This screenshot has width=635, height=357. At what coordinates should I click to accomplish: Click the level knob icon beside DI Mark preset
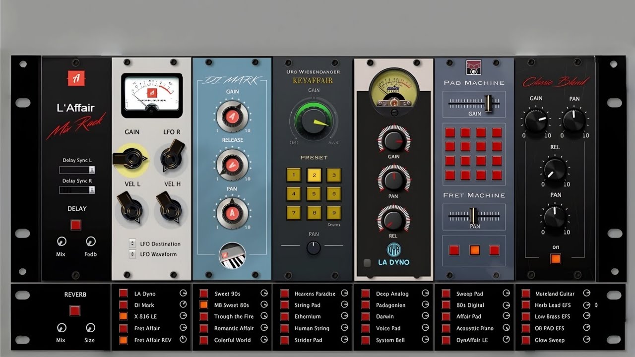click(184, 305)
